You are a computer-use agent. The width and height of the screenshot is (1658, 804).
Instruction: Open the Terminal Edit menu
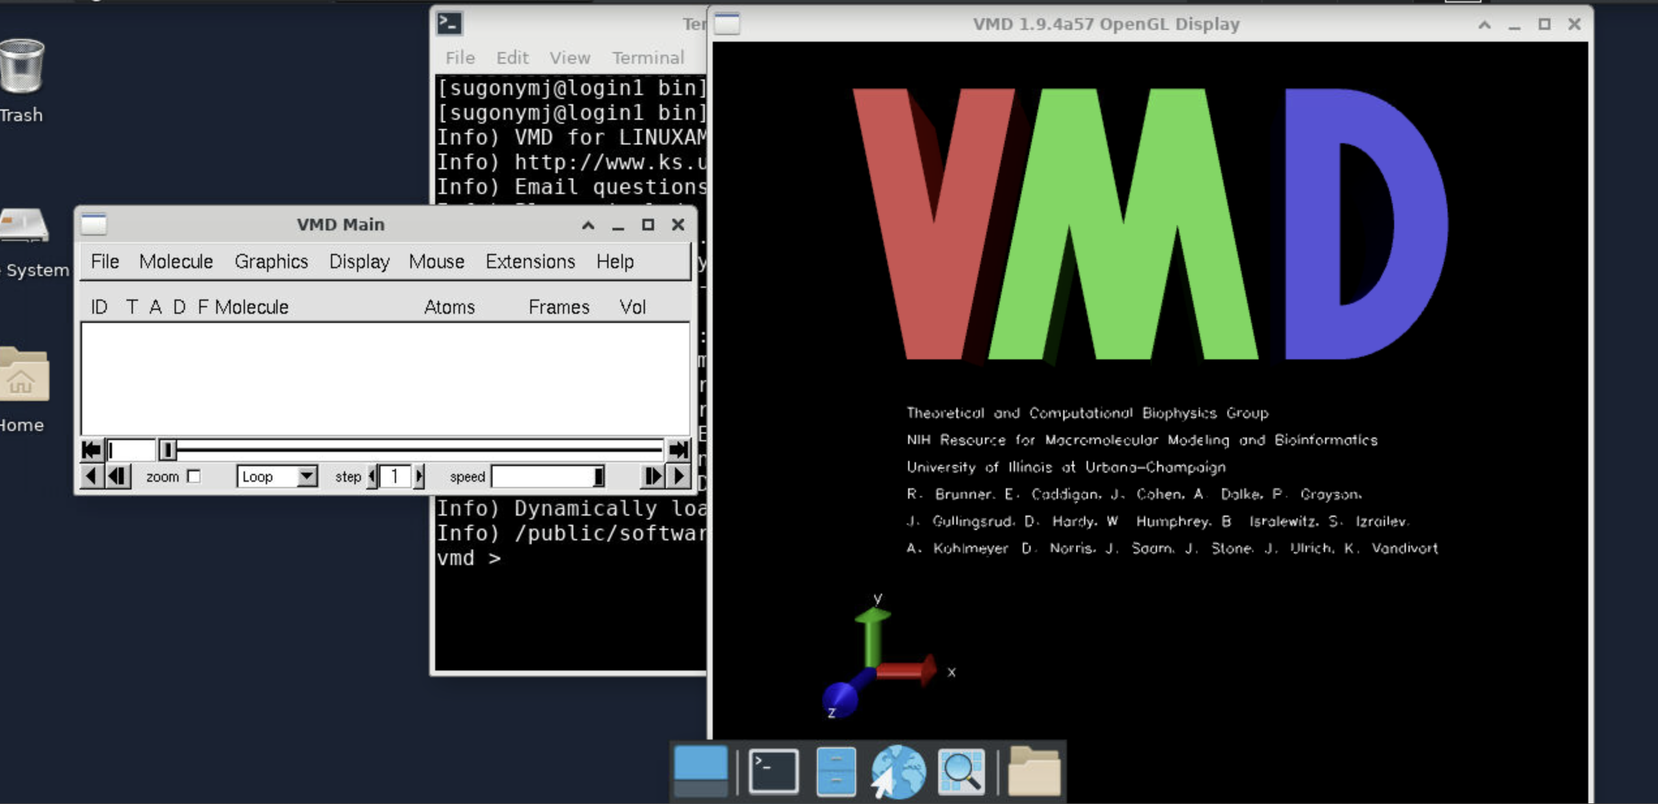point(512,58)
